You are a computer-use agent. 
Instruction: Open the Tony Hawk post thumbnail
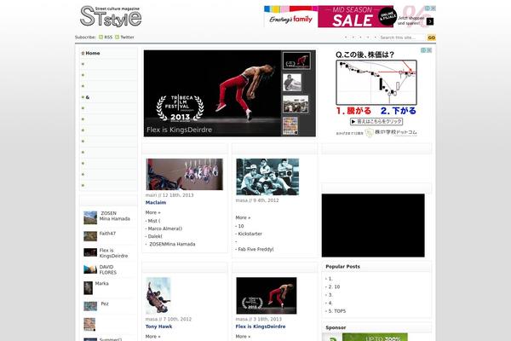(158, 296)
